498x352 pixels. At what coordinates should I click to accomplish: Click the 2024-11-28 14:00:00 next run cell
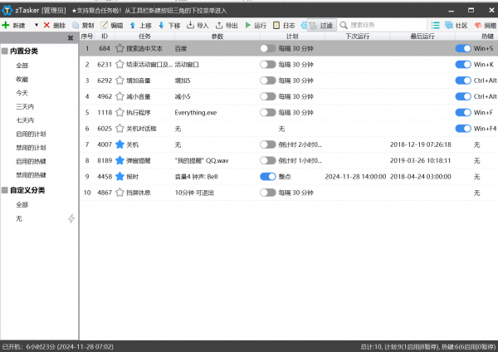coord(355,176)
